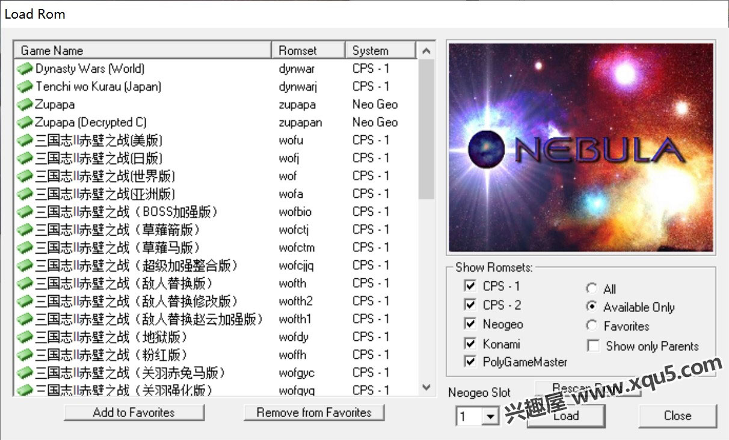Click the green icon next to Zupapa (Decrypted C)

click(x=25, y=123)
